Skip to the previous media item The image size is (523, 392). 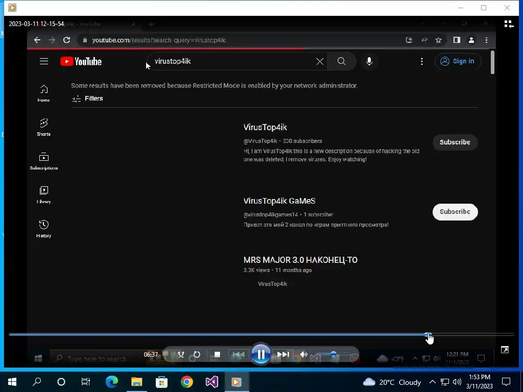tap(238, 354)
